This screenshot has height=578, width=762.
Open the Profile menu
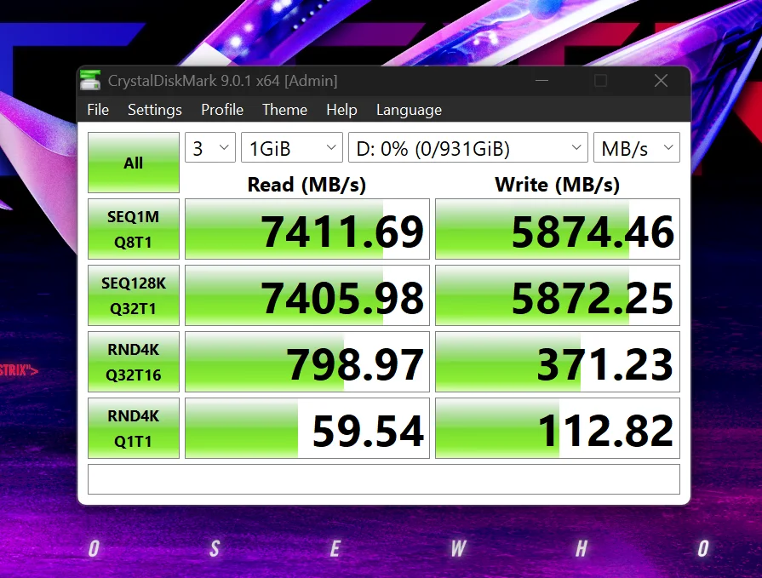pos(222,110)
